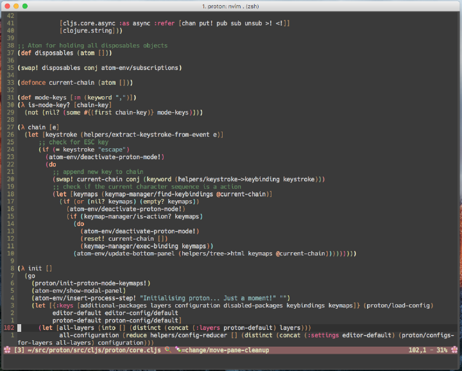Screen dimensions: 462x371
Task: Click the 31% scroll percentage indicator
Action: 442,350
